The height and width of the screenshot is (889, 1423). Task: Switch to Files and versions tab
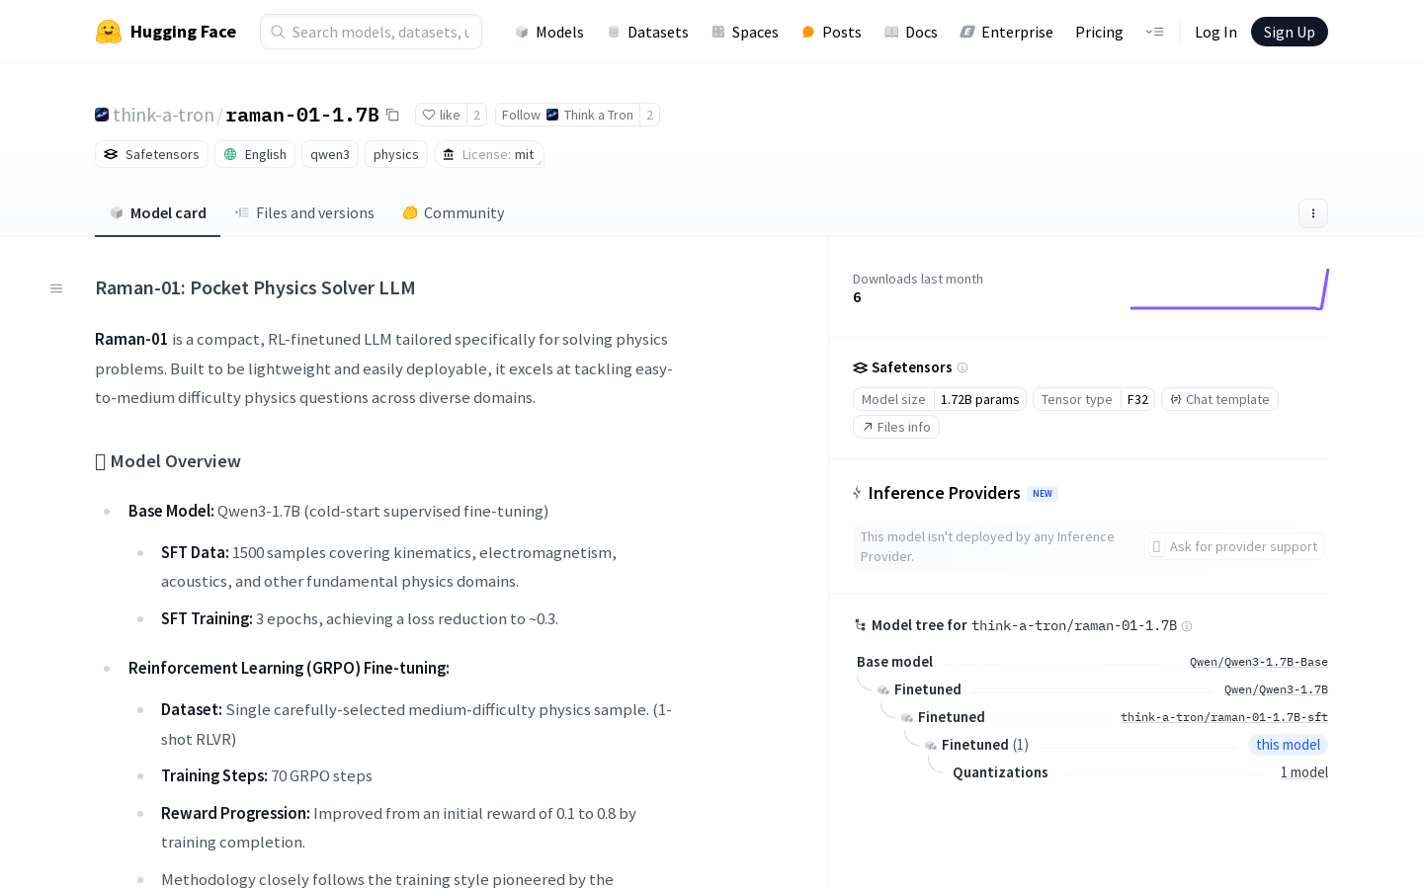[x=304, y=212]
